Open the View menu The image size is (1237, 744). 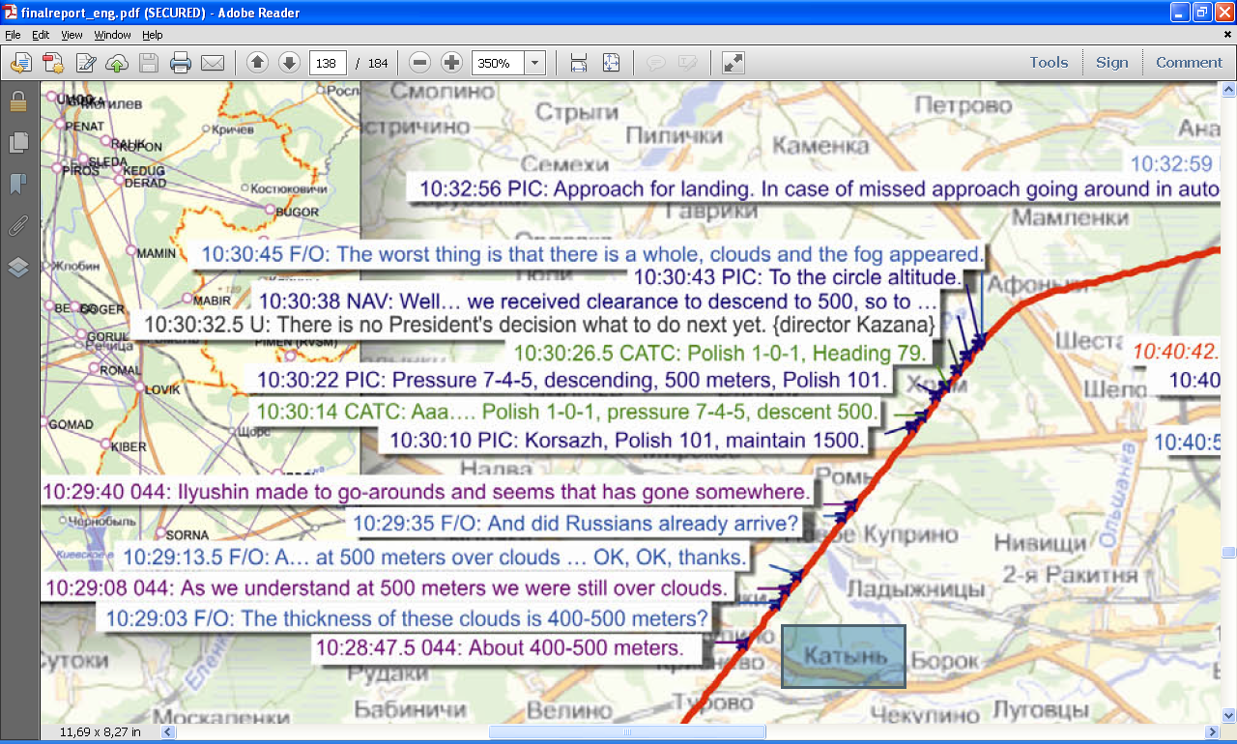tap(72, 35)
